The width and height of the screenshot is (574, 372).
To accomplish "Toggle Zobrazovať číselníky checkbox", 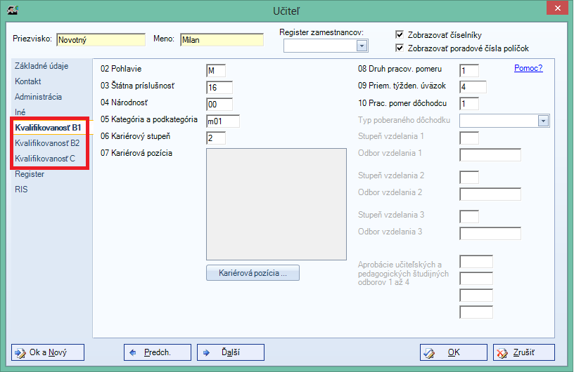I will 400,34.
